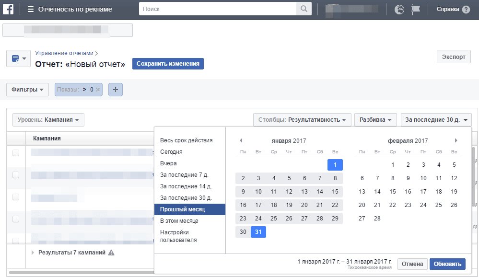Viewport: 479px width, 277px height.
Task: Click the Обновить button
Action: coord(447,264)
